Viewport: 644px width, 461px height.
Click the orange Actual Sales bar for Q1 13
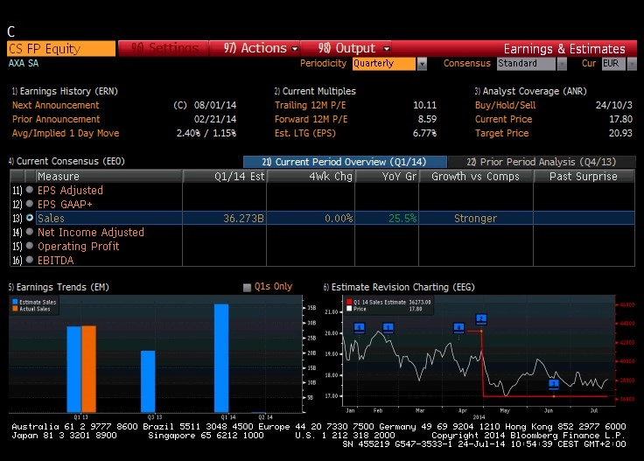point(88,369)
